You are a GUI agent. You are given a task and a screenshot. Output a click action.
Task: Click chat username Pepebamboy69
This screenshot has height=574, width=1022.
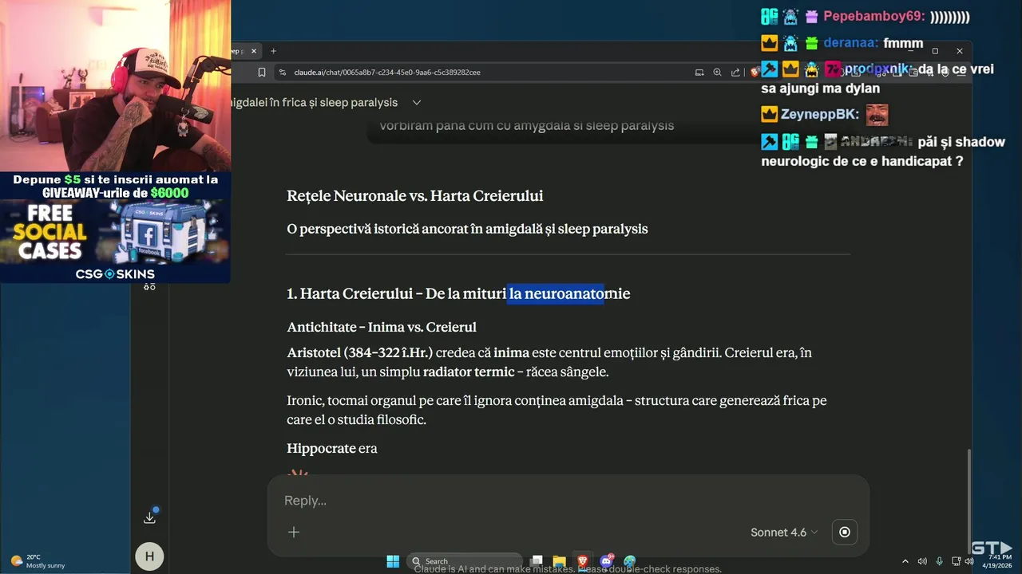click(x=873, y=16)
